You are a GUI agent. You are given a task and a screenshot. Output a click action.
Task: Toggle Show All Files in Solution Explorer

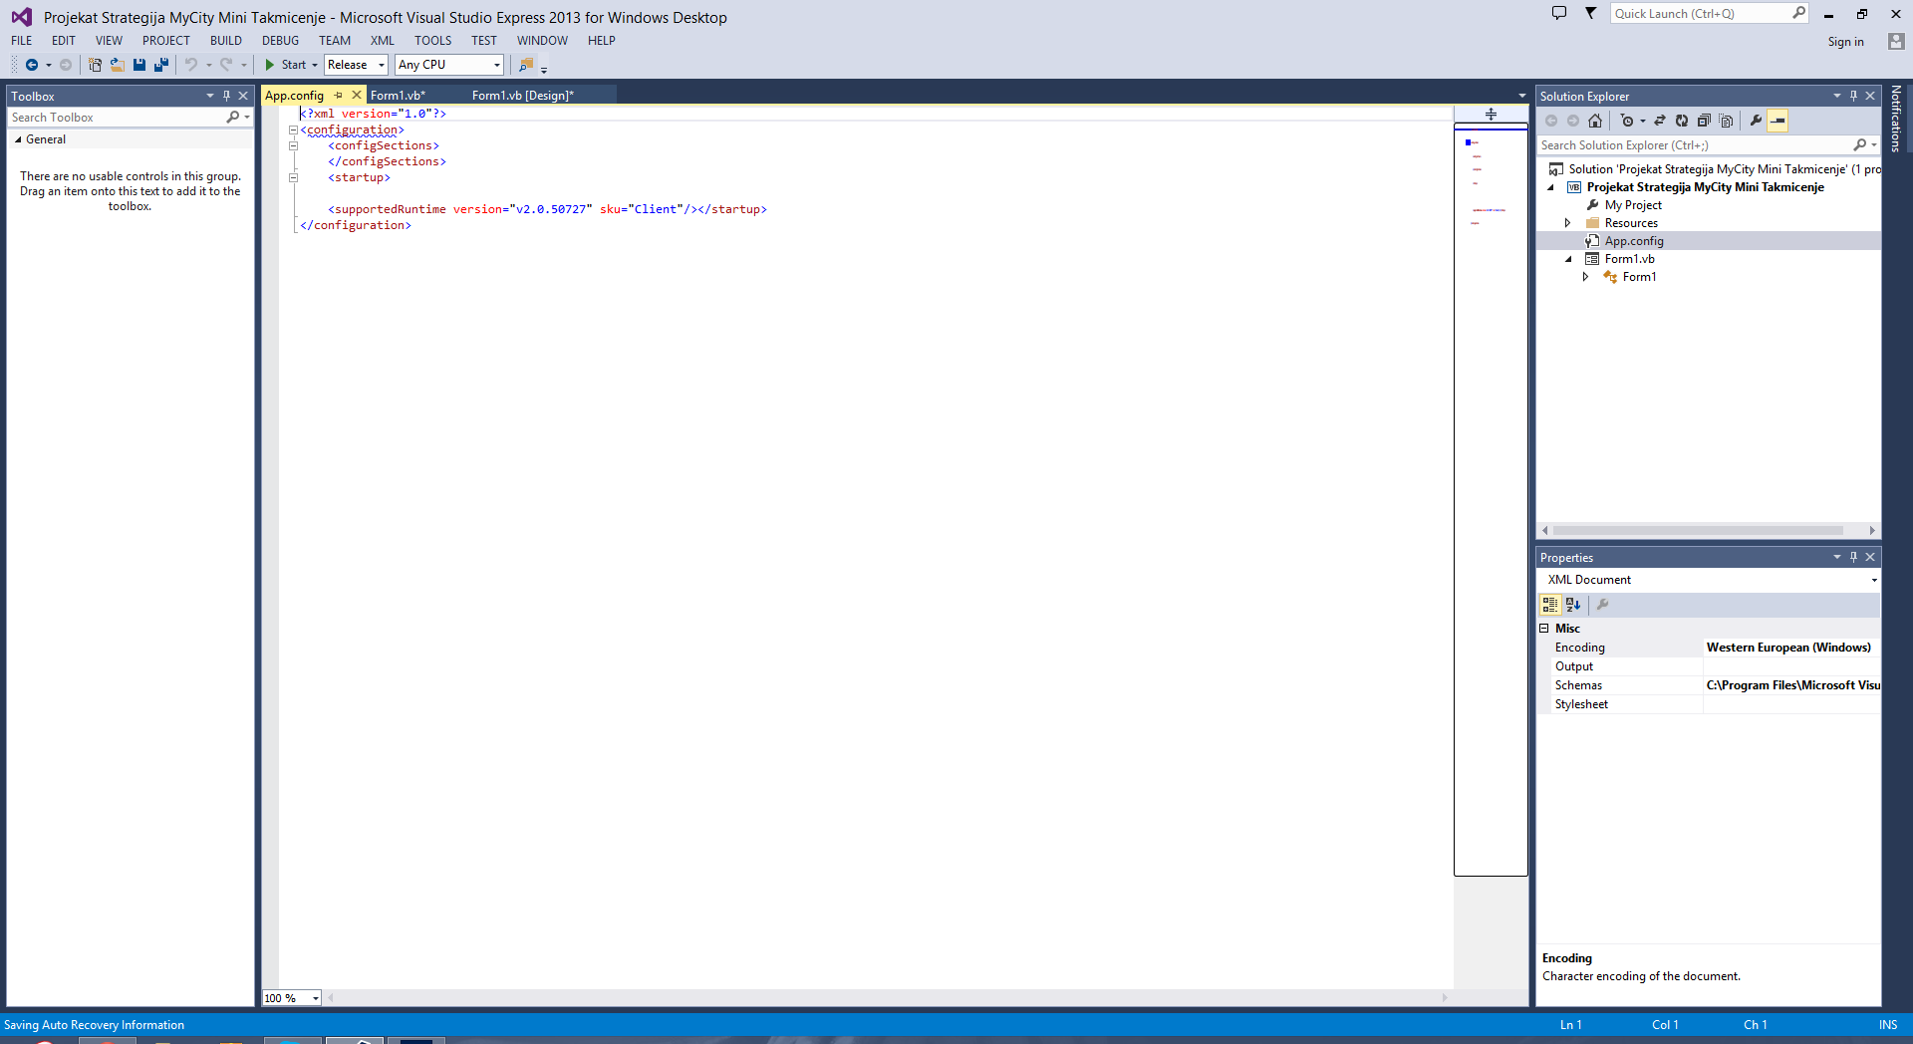click(x=1727, y=121)
